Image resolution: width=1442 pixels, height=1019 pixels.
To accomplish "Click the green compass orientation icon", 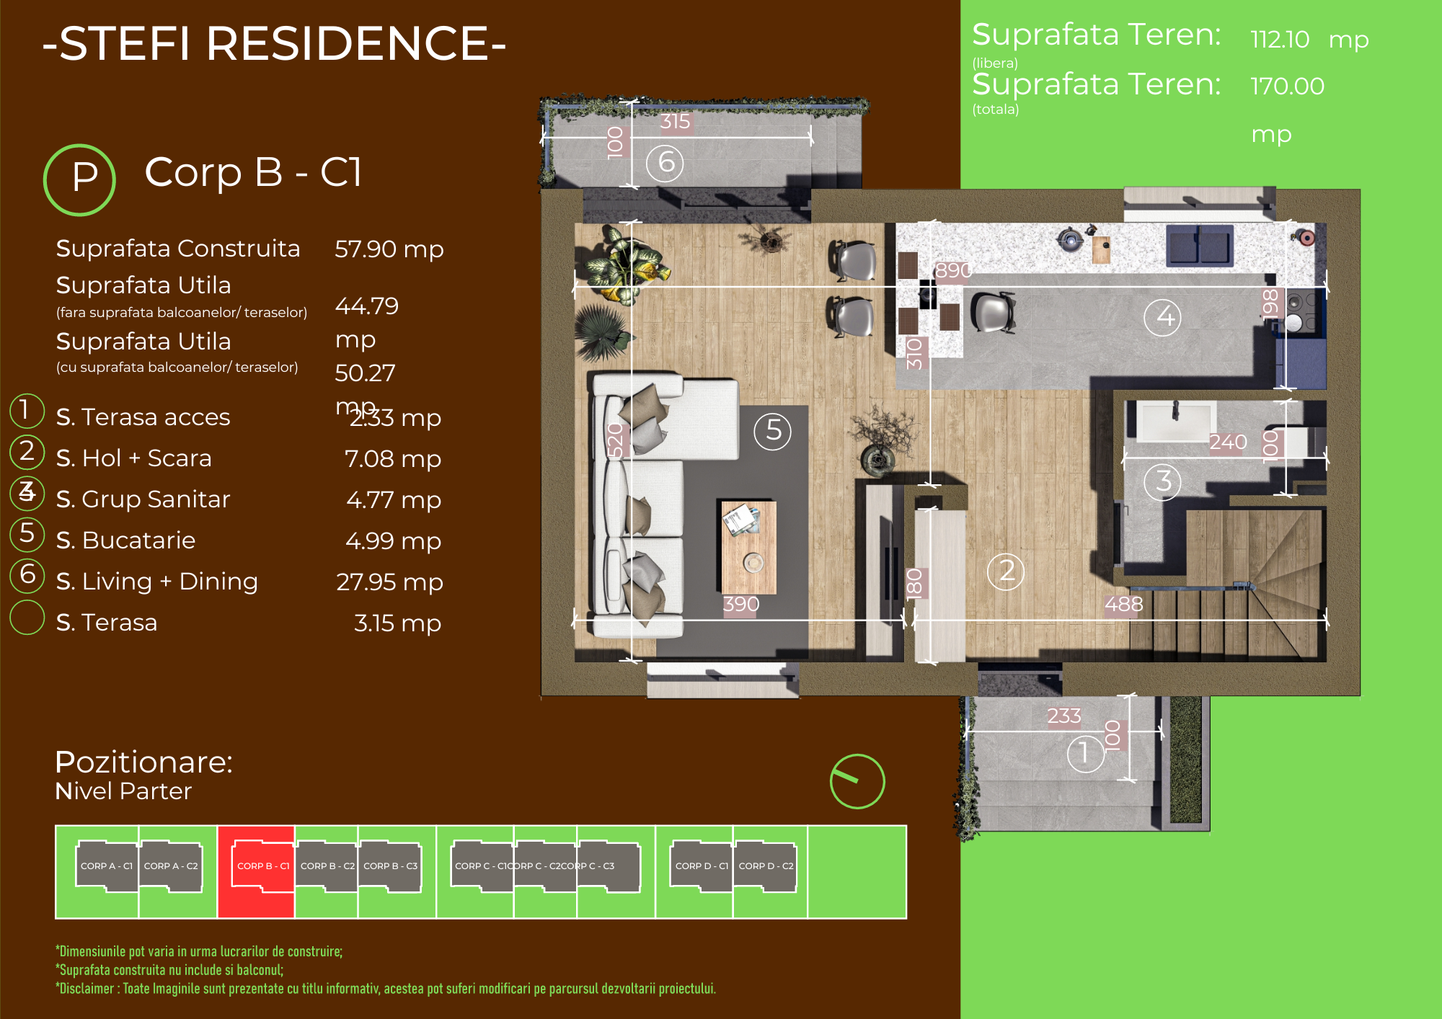I will click(x=857, y=781).
